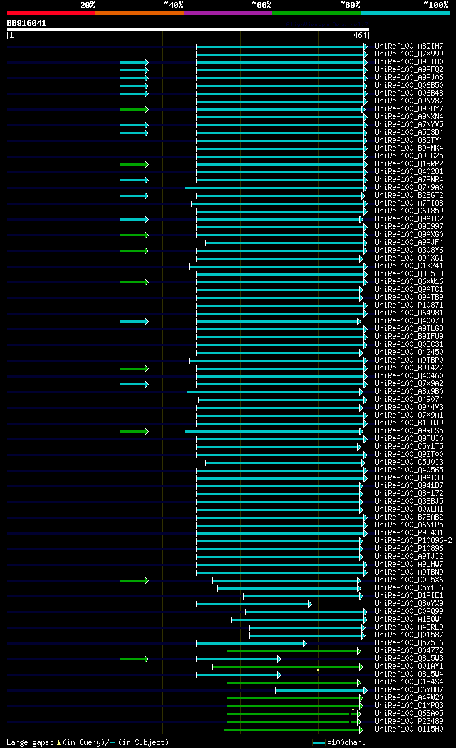This screenshot has width=456, height=748.
Task: Click the UniRef100_Q8L5W3 label
Action: tap(409, 658)
